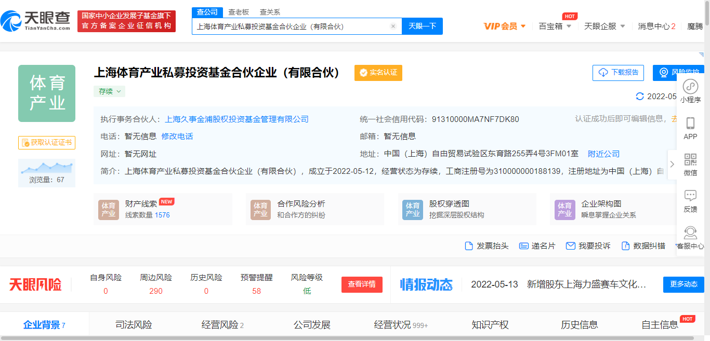Click the 周边风险 count 290

pos(156,291)
